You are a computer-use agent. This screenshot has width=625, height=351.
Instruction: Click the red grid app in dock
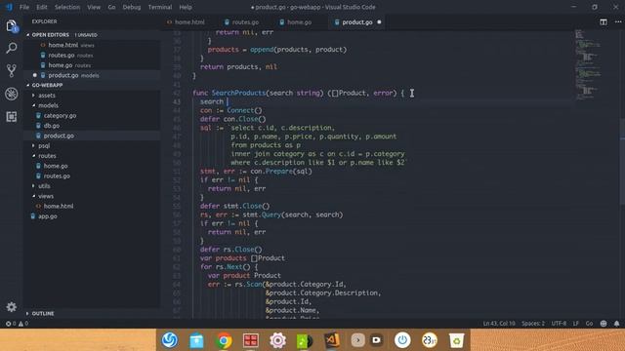click(x=251, y=340)
